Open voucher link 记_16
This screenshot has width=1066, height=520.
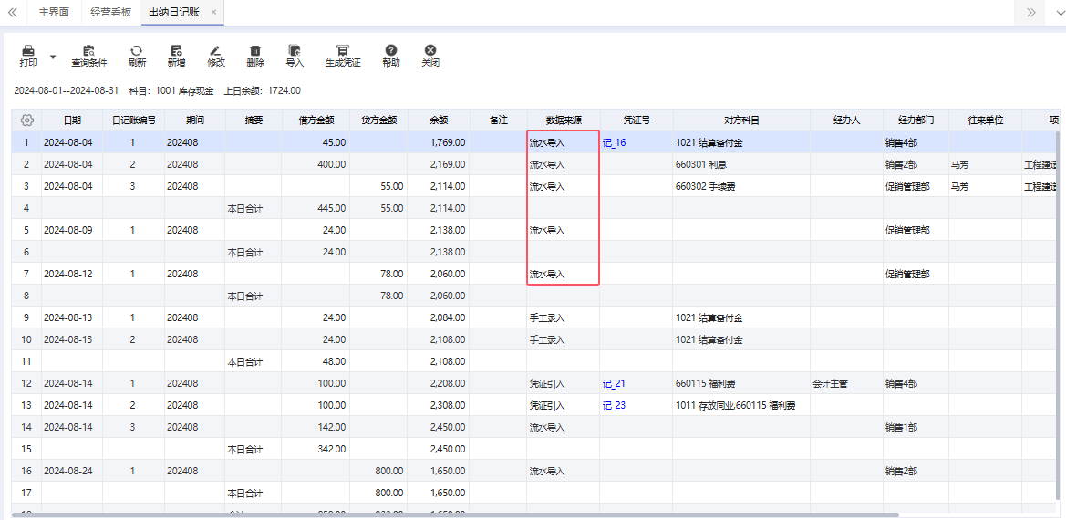pos(614,143)
